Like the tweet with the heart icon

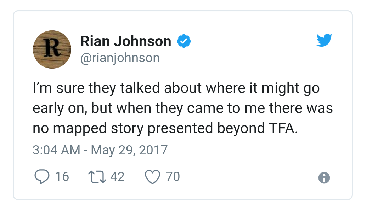coord(152,177)
